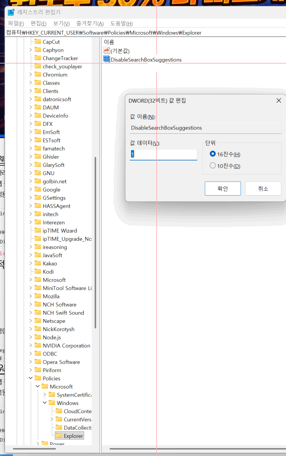Click the Registry Editor title bar icon
The width and height of the screenshot is (286, 456).
point(11,12)
